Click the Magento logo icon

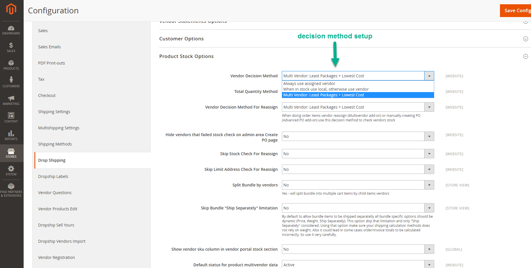11,9
